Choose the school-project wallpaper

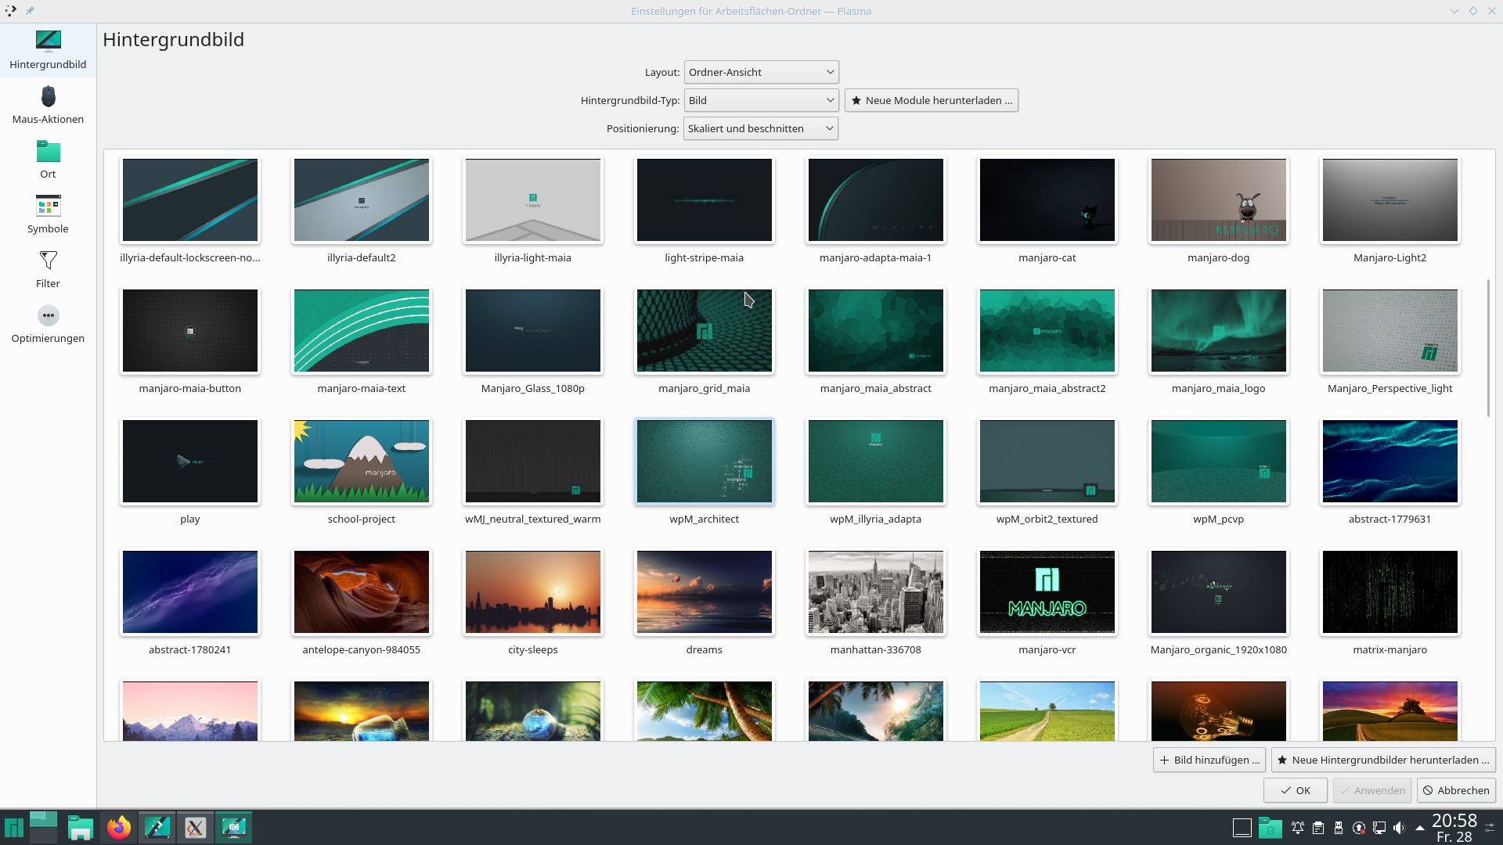[x=362, y=462]
